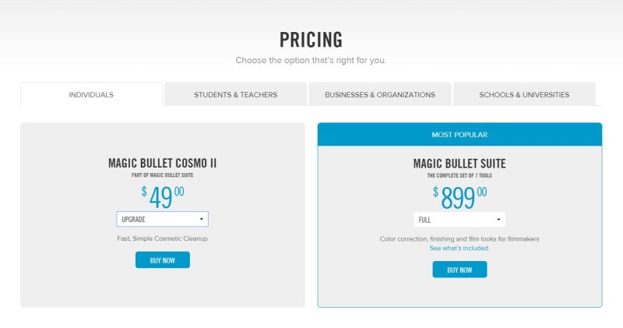Screen dimensions: 623x328
Task: Click the $899 price of the Suite
Action: point(459,197)
